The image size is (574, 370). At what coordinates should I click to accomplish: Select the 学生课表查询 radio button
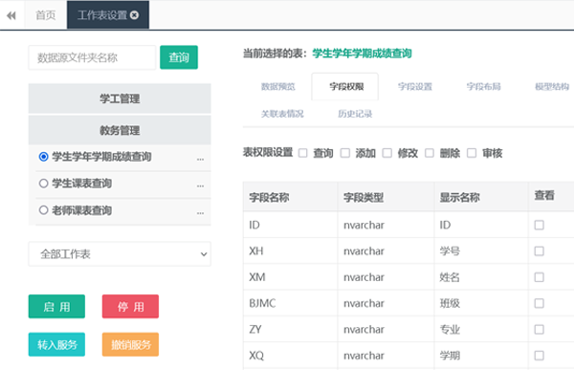tap(44, 184)
